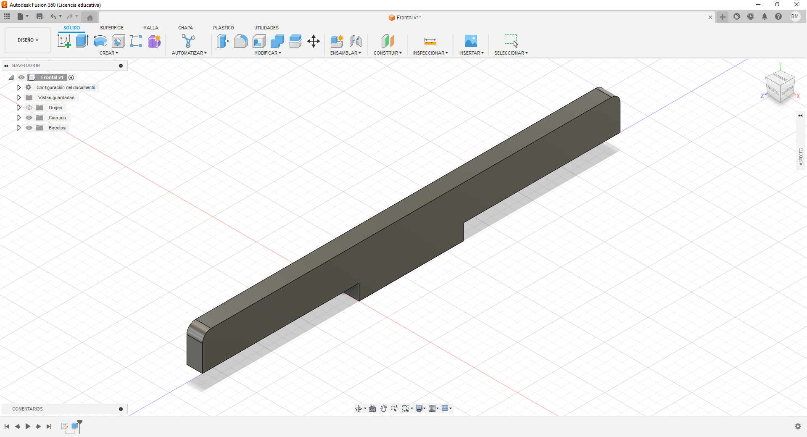Expand the Bocetos node
The width and height of the screenshot is (807, 437).
click(18, 128)
